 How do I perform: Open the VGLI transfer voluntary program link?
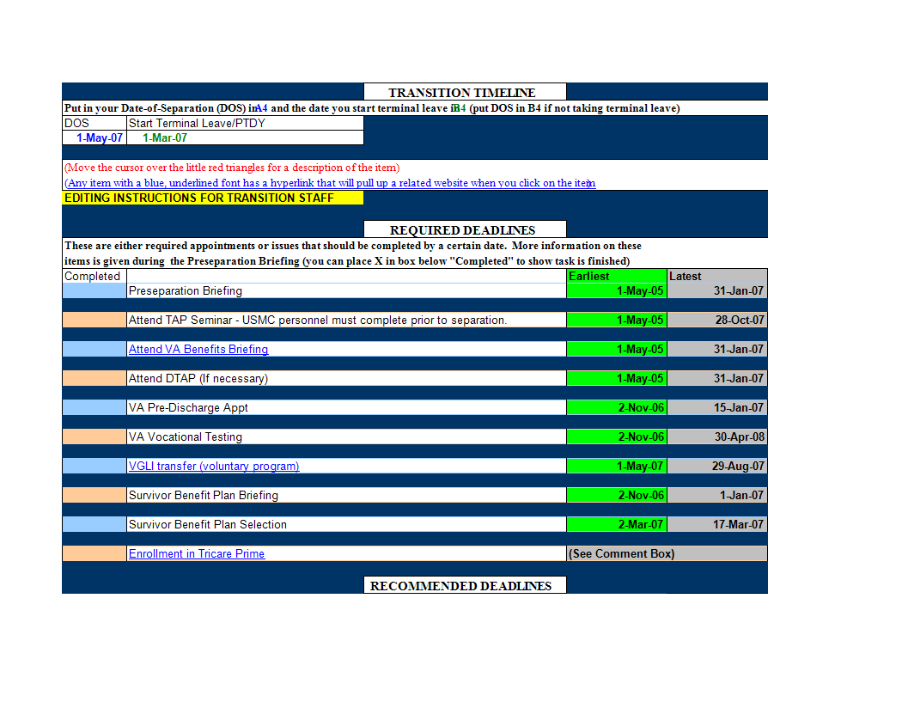point(214,466)
